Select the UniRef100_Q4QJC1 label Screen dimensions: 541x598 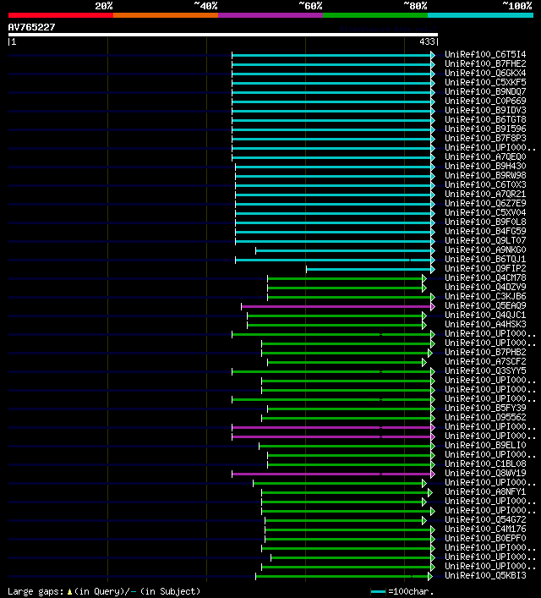(x=485, y=315)
